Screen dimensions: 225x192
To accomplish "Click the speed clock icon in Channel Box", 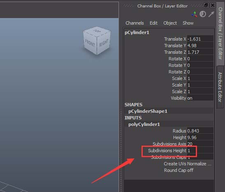I will coord(203,14).
